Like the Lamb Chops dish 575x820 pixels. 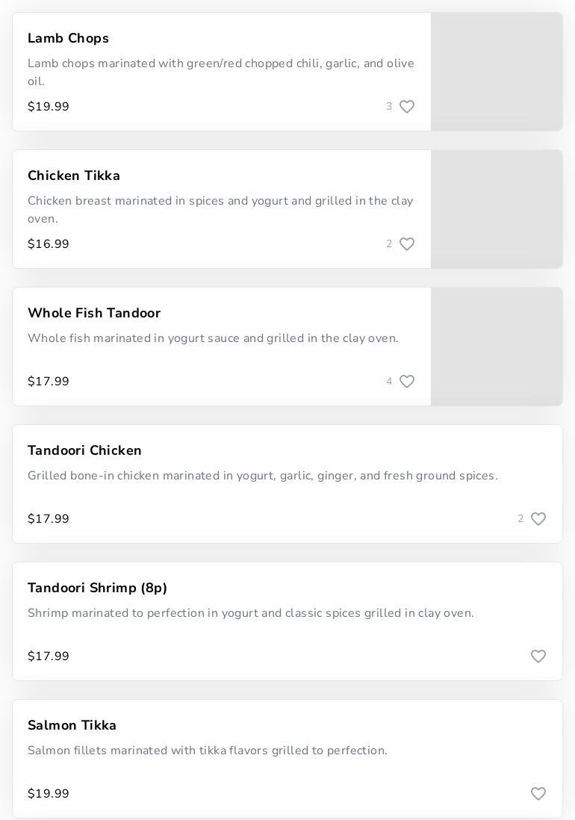(407, 107)
